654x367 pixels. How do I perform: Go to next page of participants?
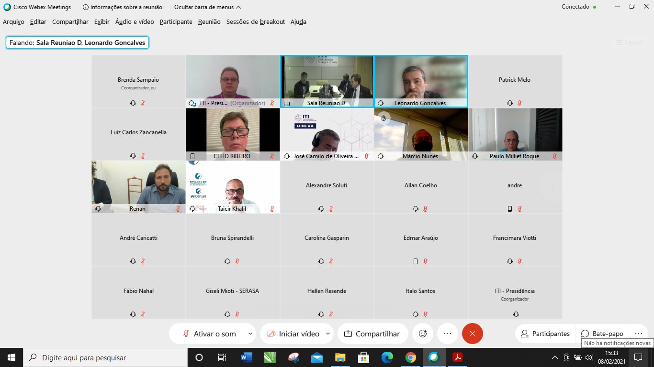click(553, 187)
